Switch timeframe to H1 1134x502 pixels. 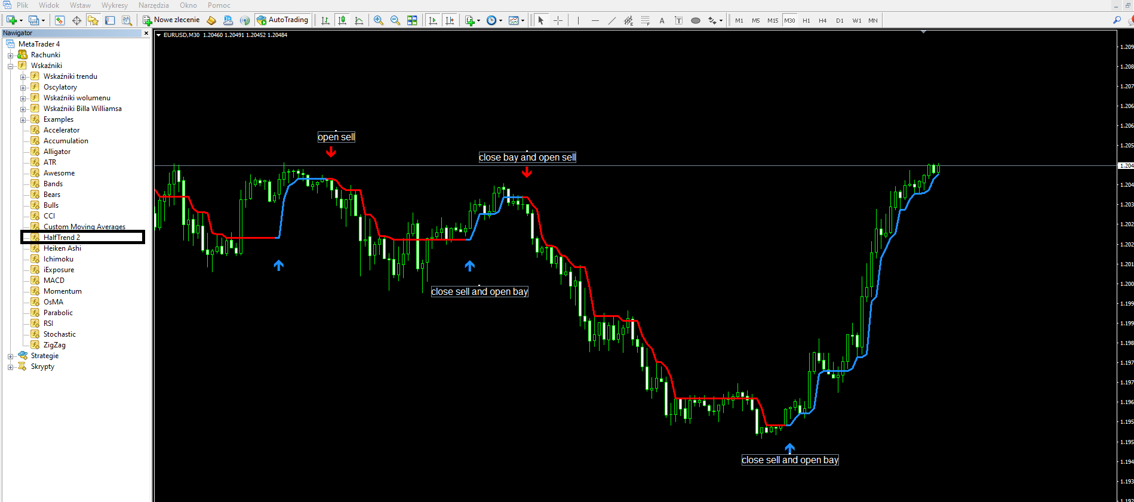click(806, 20)
